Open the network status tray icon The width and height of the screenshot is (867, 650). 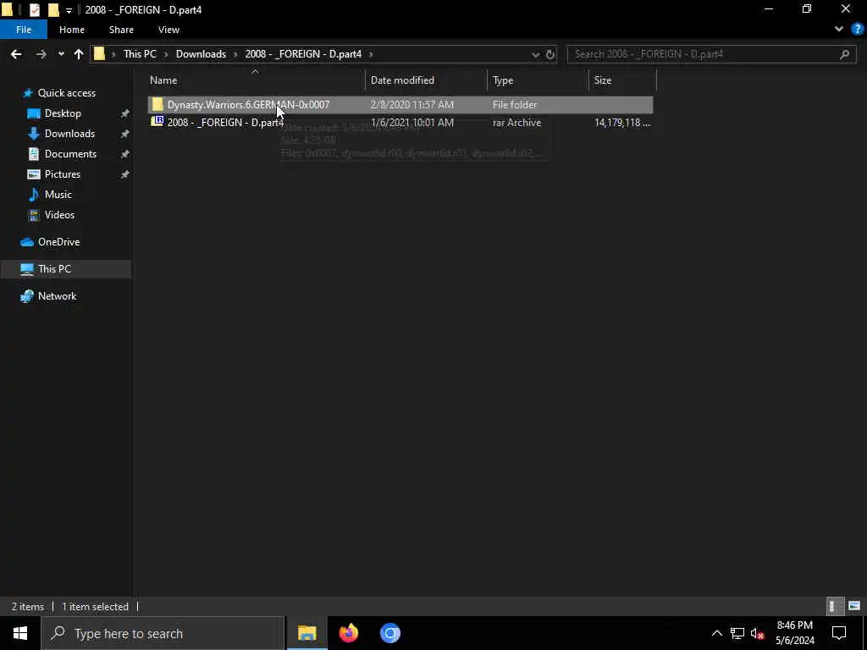(737, 633)
